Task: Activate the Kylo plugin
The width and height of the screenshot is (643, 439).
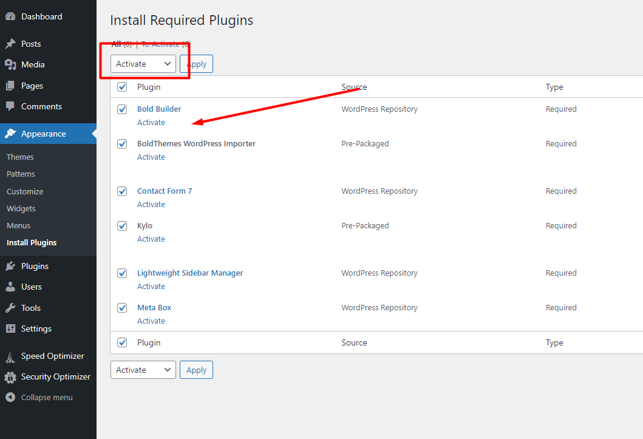Action: (x=151, y=239)
